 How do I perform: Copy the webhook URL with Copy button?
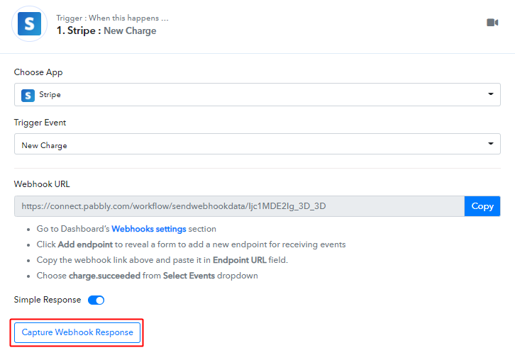[482, 206]
